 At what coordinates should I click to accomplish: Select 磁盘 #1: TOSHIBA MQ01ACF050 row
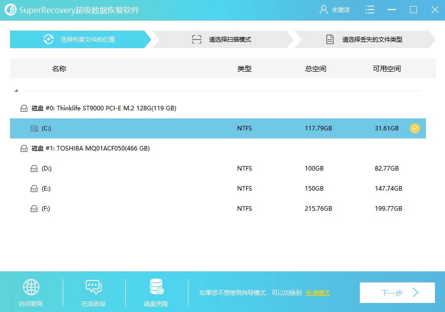coord(218,148)
